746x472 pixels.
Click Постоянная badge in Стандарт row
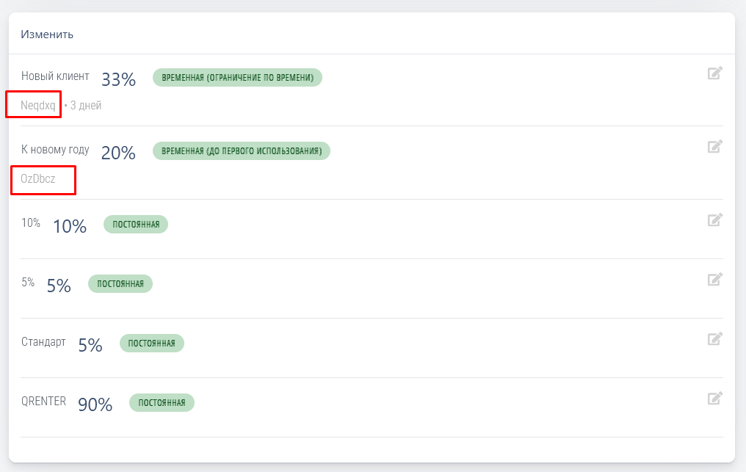coord(151,344)
